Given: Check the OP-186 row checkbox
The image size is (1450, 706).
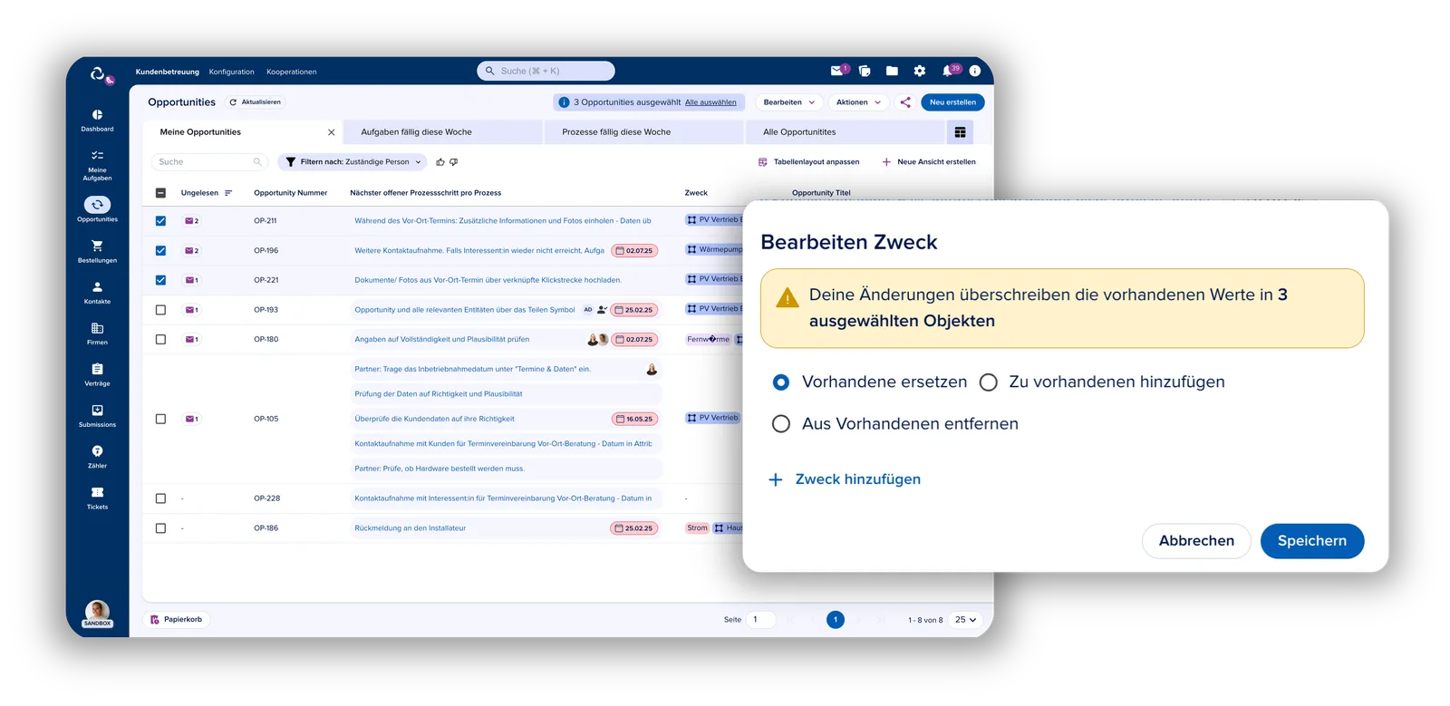Looking at the screenshot, I should [x=160, y=528].
